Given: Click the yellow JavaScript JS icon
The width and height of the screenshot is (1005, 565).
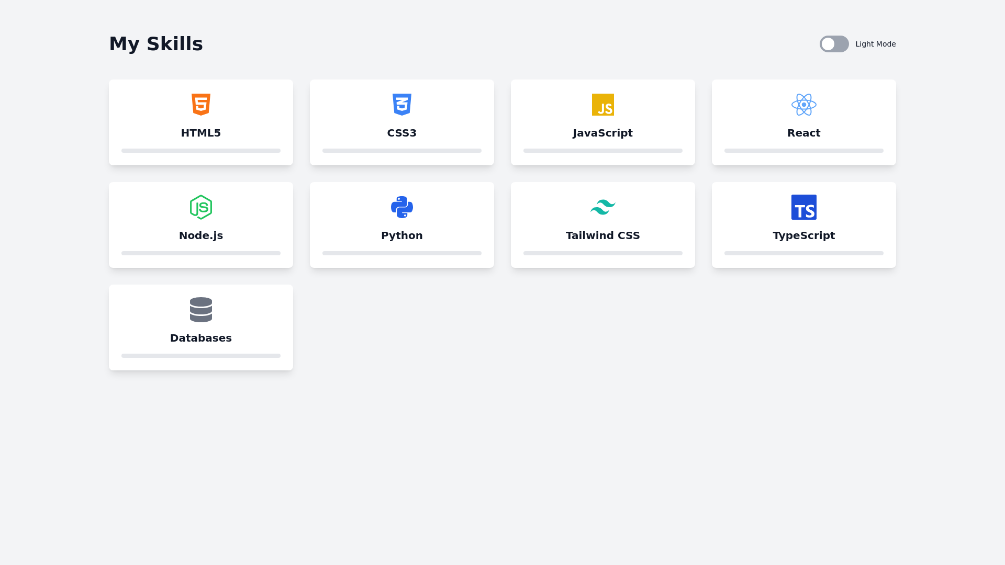Looking at the screenshot, I should click(x=603, y=105).
